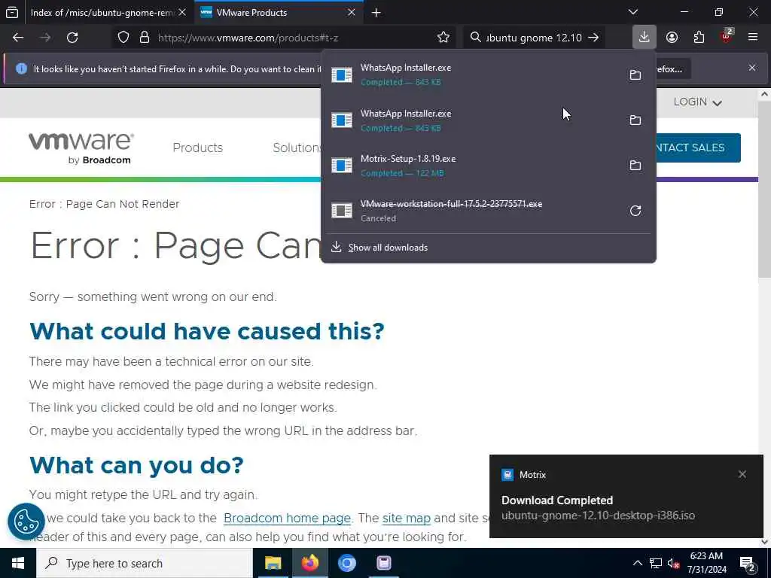Click the Downloads toolbar button
The height and width of the screenshot is (578, 771).
tap(645, 37)
